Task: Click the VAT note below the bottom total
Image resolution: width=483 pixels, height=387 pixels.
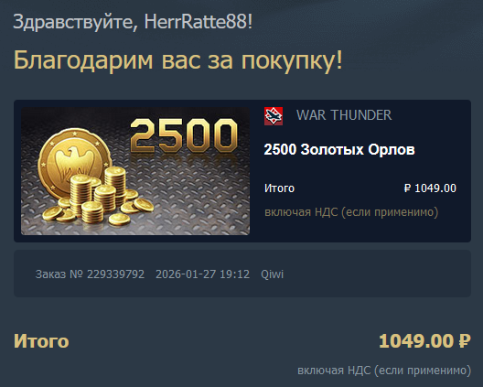Action: click(x=384, y=371)
